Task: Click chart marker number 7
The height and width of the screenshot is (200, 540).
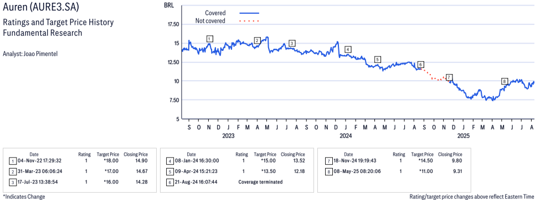Action: (449, 77)
